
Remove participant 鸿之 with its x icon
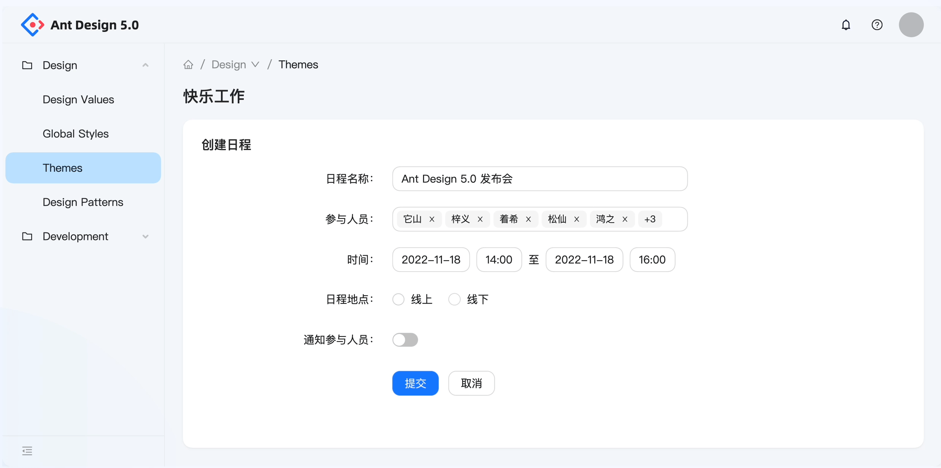625,219
